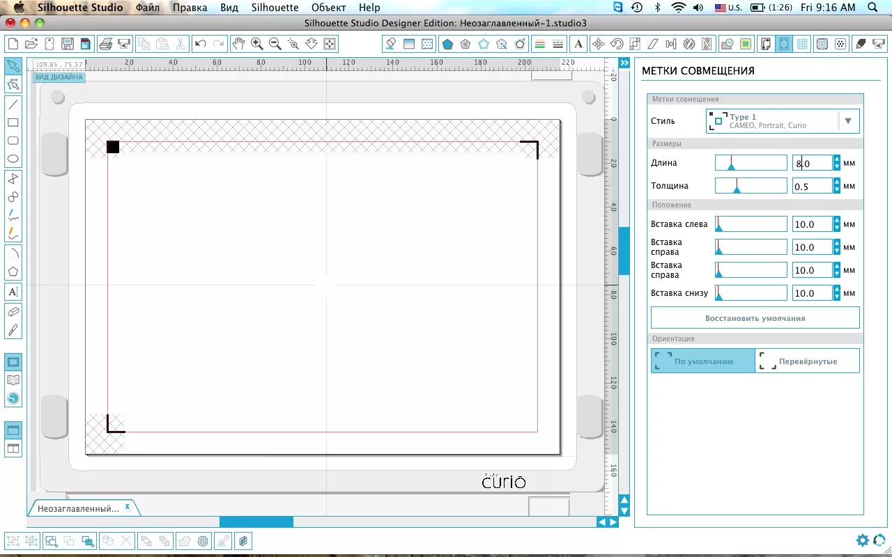Screen dimensions: 892x557
Task: Adjust 'Толщина' stepper arrows
Action: pyautogui.click(x=837, y=186)
